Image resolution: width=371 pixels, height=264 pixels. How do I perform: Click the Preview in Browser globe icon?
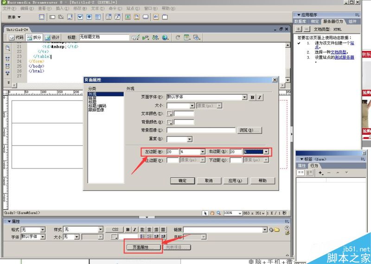(x=165, y=38)
